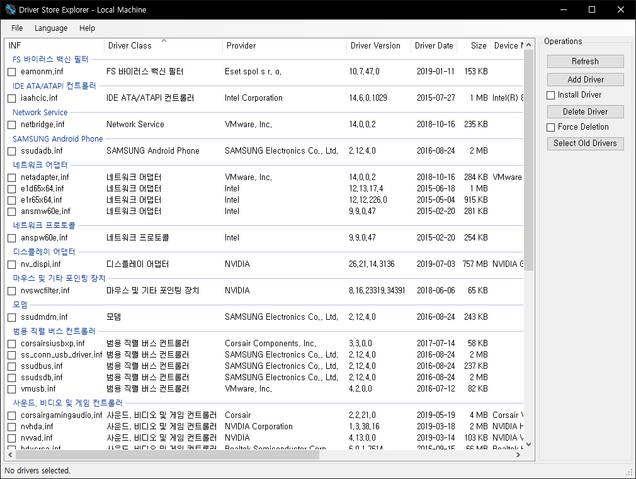Collapse the 디스플레이 어댑터 group header
The image size is (636, 479).
coord(44,252)
